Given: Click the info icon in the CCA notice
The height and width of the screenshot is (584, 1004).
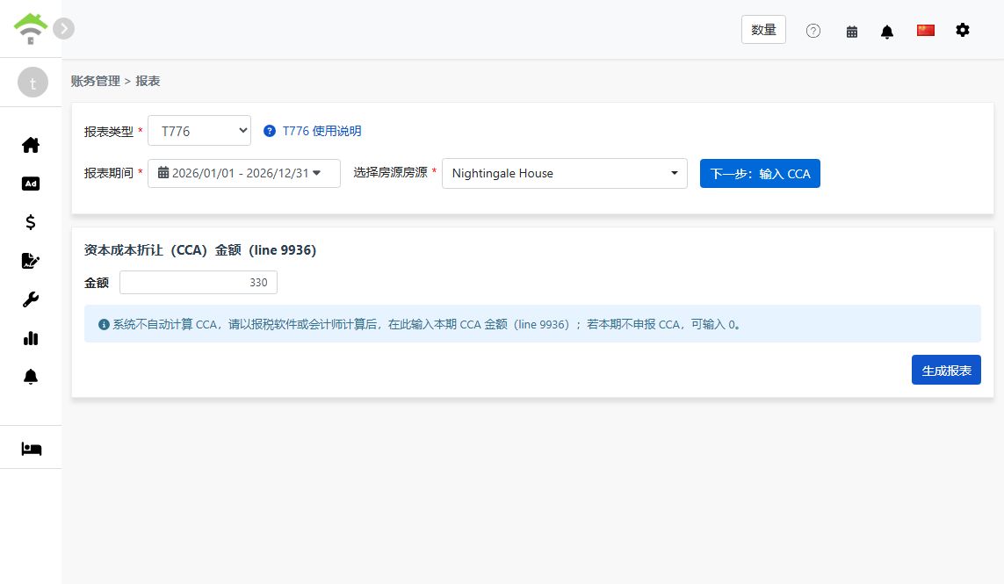Looking at the screenshot, I should point(104,325).
